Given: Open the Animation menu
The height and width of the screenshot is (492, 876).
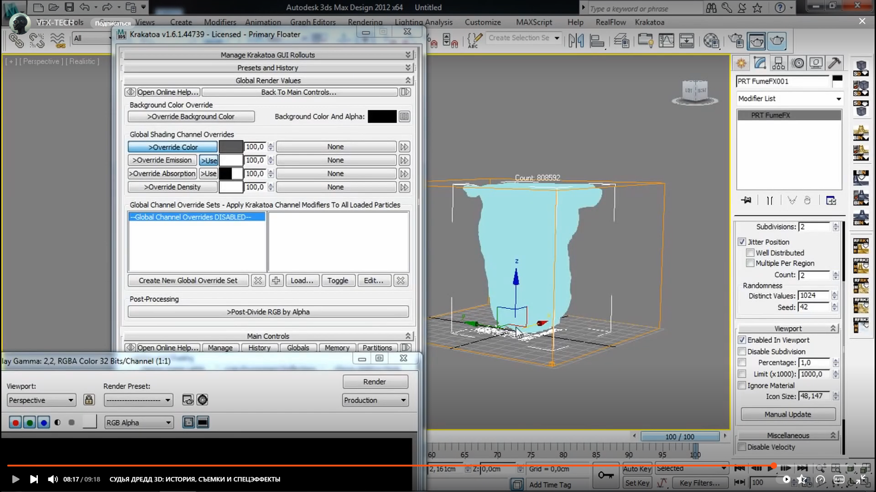Looking at the screenshot, I should (x=263, y=22).
